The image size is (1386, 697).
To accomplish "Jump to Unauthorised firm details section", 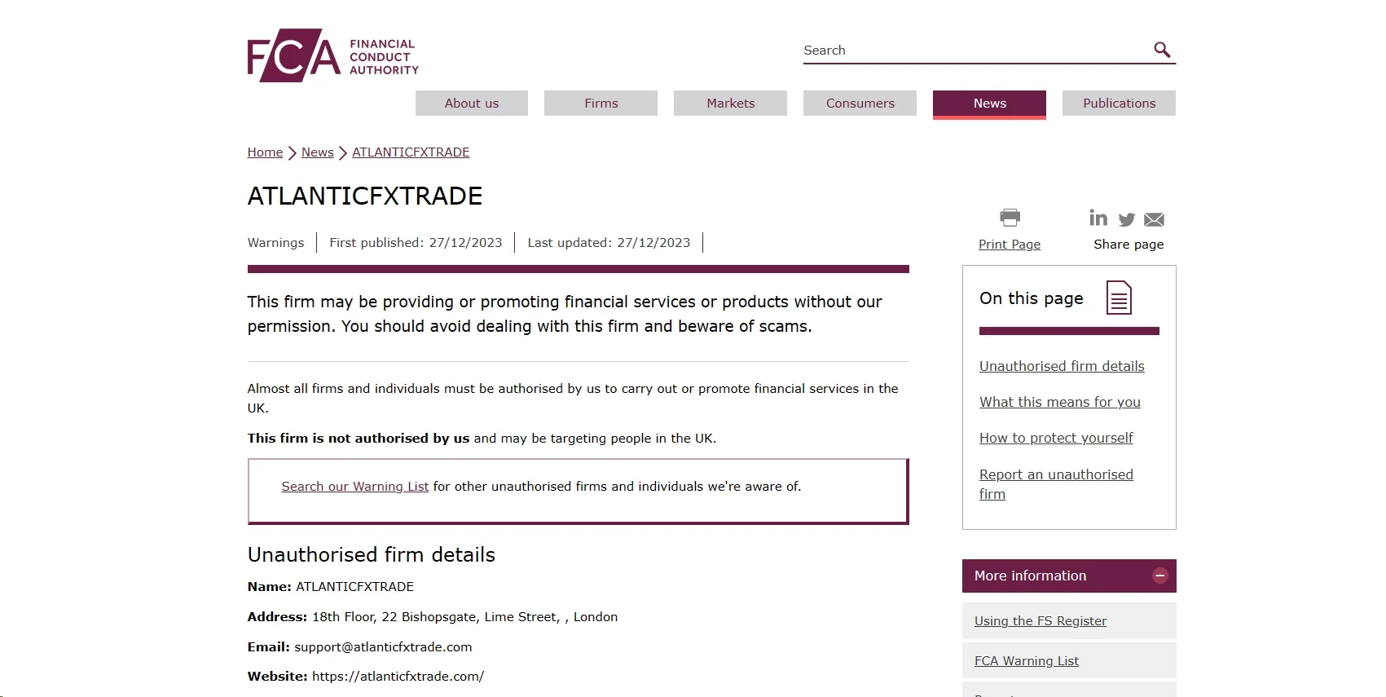I will (x=1062, y=366).
